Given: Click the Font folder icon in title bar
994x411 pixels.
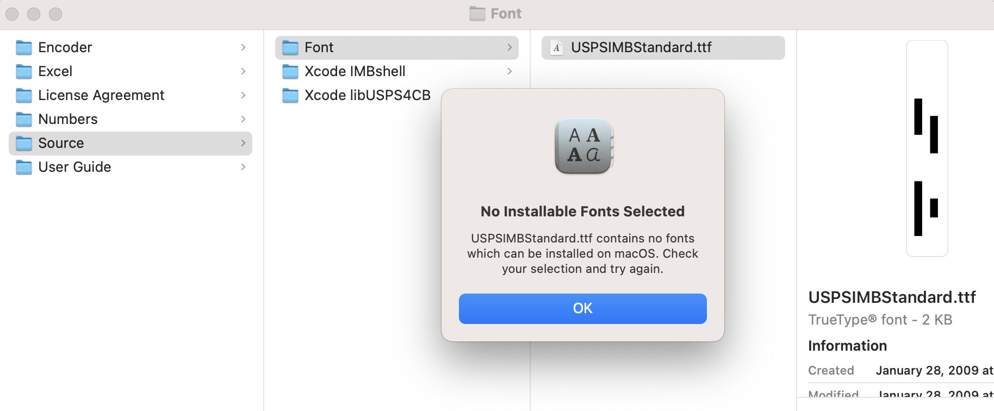Looking at the screenshot, I should pyautogui.click(x=477, y=14).
